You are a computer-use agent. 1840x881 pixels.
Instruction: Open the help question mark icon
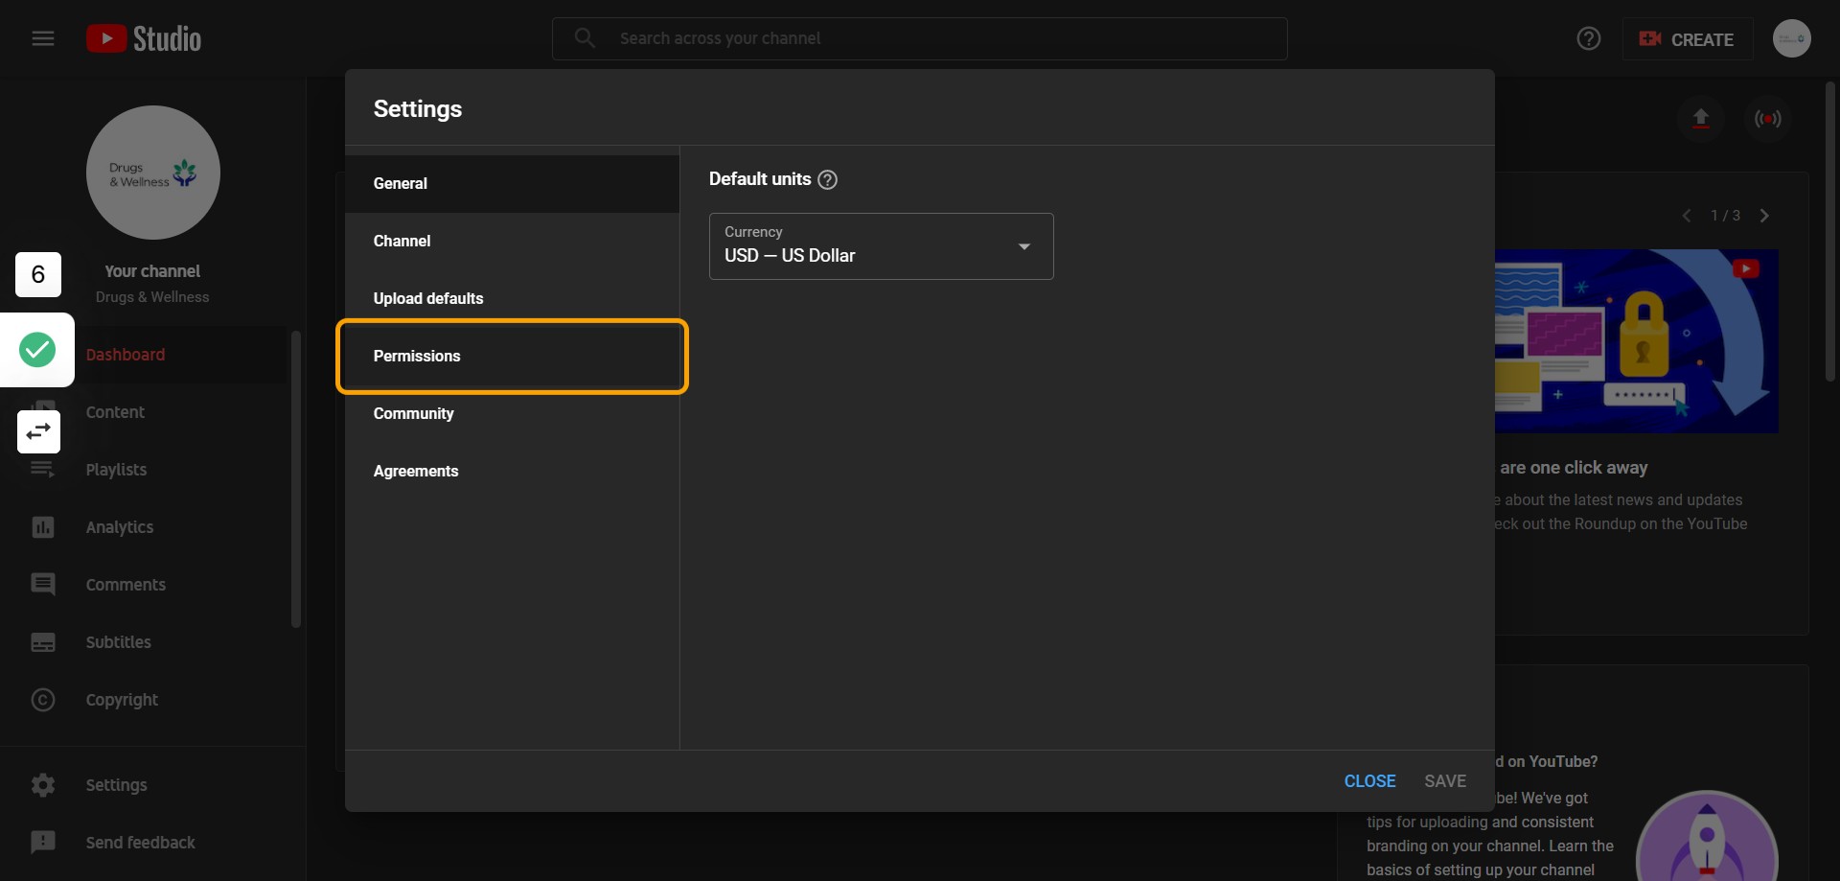point(1589,38)
